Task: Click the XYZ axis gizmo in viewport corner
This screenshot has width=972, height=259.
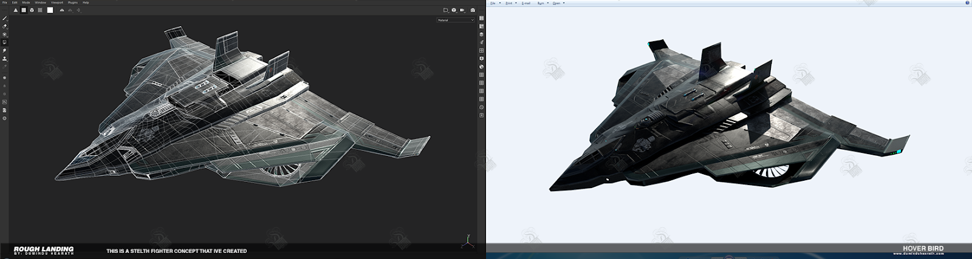Action: point(467,242)
